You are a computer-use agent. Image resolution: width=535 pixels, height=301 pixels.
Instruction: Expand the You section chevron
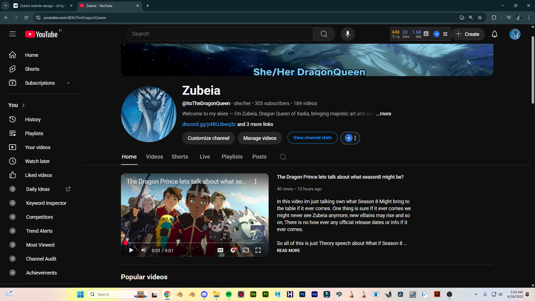click(x=23, y=105)
